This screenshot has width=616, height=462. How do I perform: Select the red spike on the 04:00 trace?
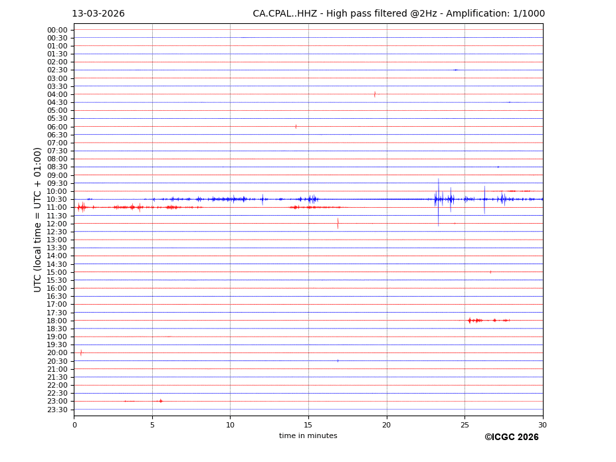coord(375,94)
